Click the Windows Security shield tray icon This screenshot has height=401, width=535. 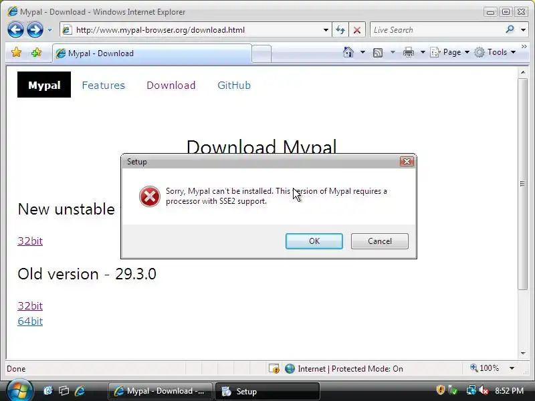pyautogui.click(x=441, y=390)
